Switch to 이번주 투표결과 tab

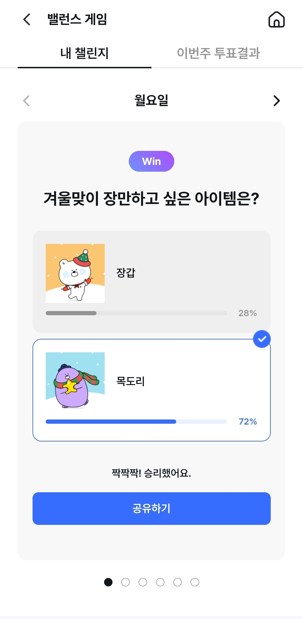[x=218, y=53]
